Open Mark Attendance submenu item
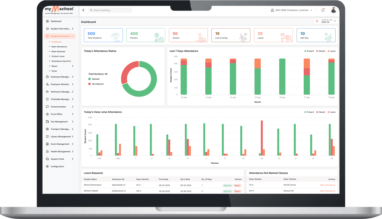 (59, 47)
